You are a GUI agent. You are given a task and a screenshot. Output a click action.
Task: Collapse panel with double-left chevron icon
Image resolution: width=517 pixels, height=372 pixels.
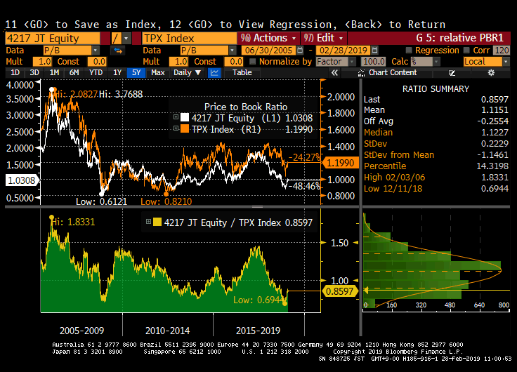click(335, 72)
